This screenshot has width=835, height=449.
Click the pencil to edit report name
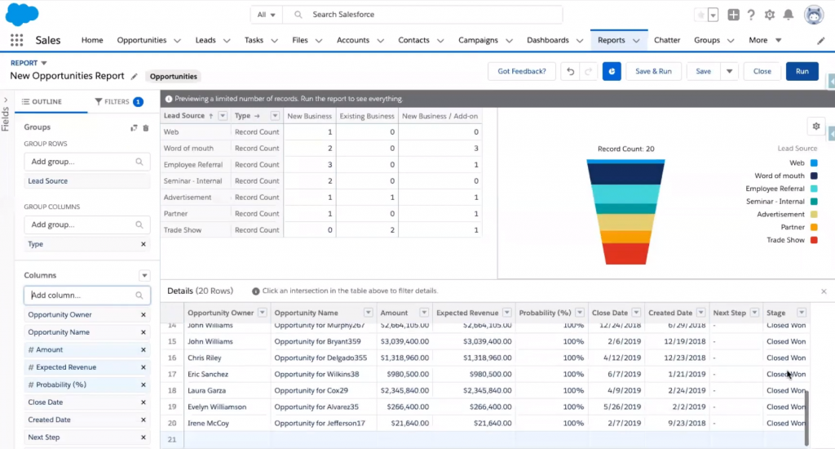pos(134,76)
